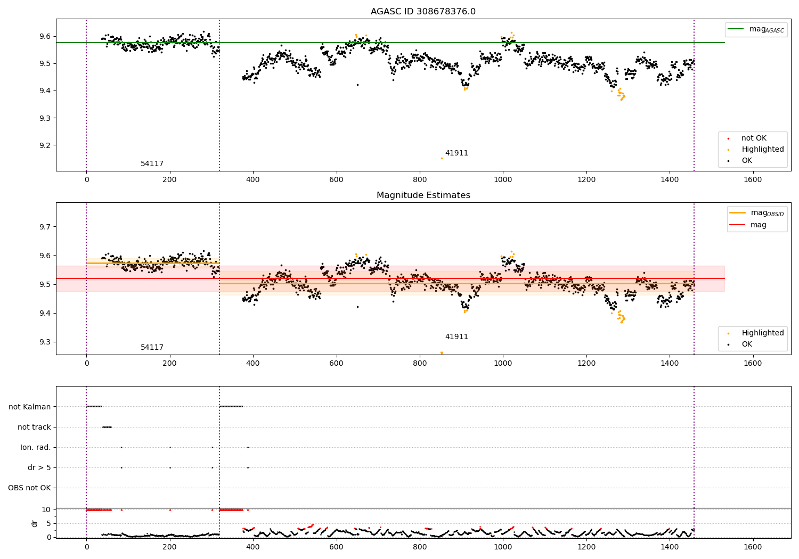Click the 41911 label in the magnitude estimates plot
This screenshot has height=559, width=799.
456,337
